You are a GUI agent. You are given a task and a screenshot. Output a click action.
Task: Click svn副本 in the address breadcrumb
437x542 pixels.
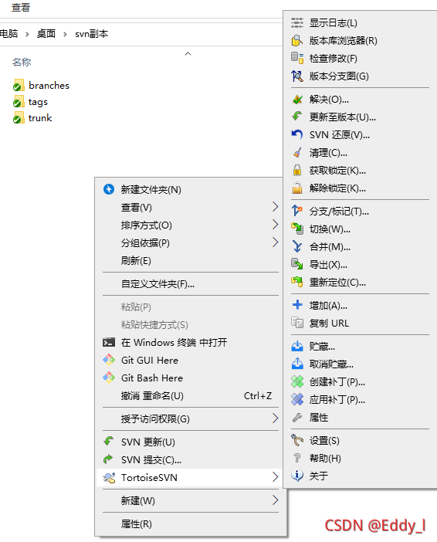(x=91, y=34)
